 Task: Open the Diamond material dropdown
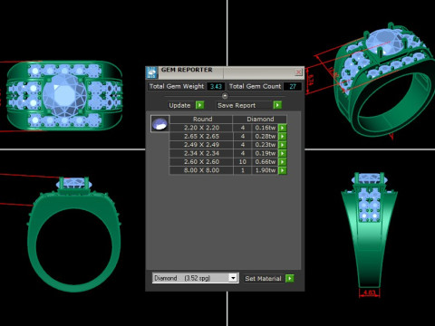tap(233, 278)
